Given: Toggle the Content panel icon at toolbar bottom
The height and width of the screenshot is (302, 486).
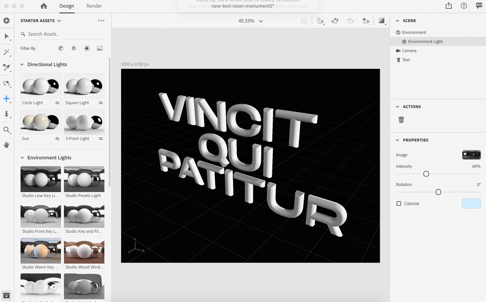Looking at the screenshot, I should [6, 295].
